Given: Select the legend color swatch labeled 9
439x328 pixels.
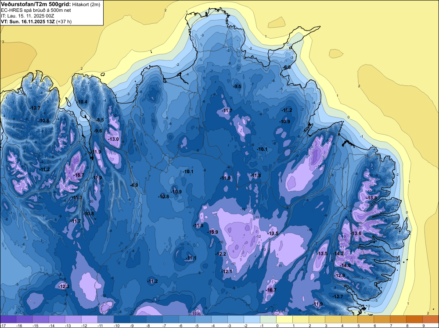Looking at the screenshot, I should point(431,319).
